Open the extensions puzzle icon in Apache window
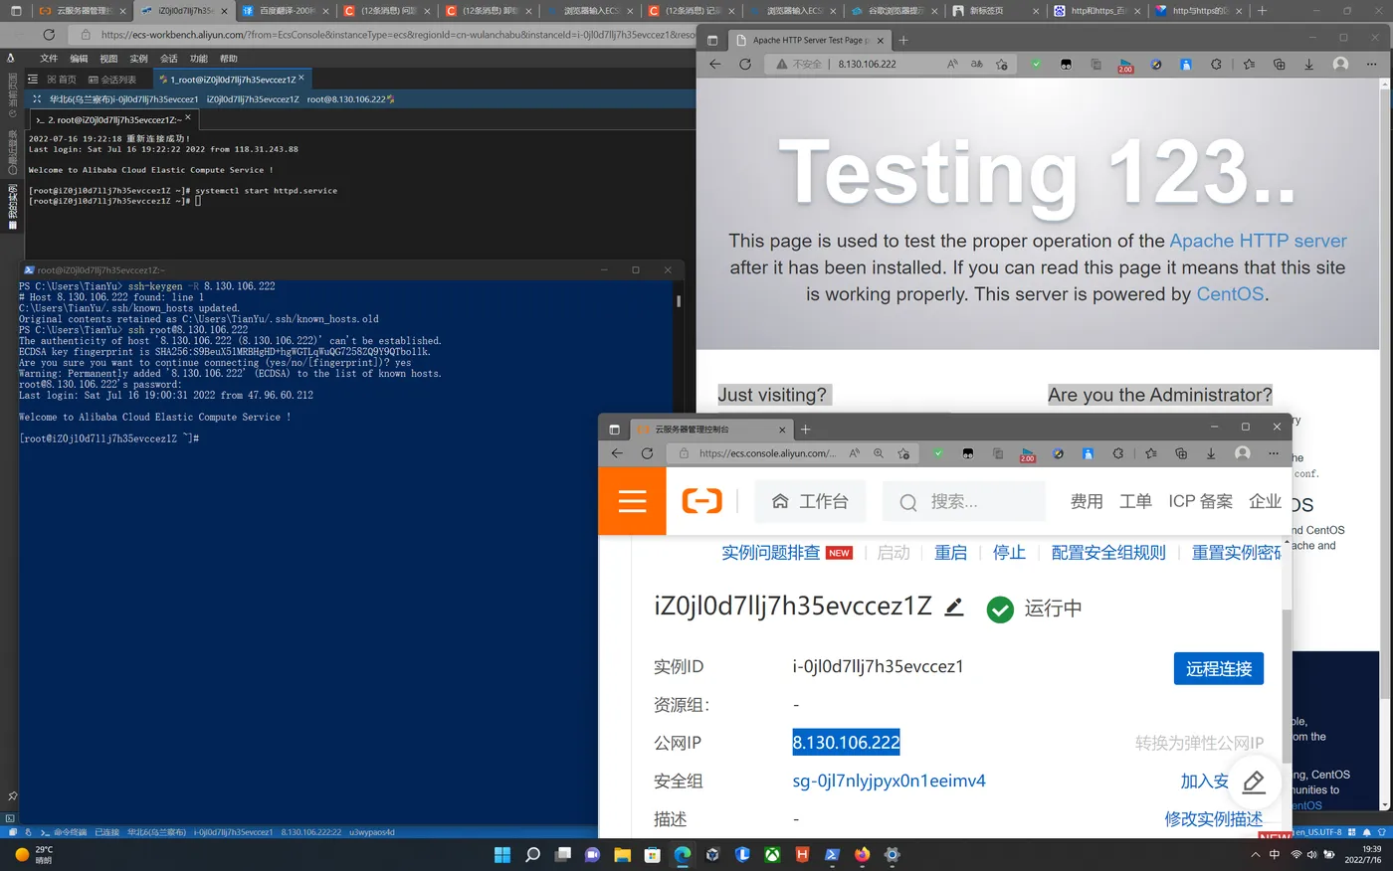 (x=1216, y=64)
